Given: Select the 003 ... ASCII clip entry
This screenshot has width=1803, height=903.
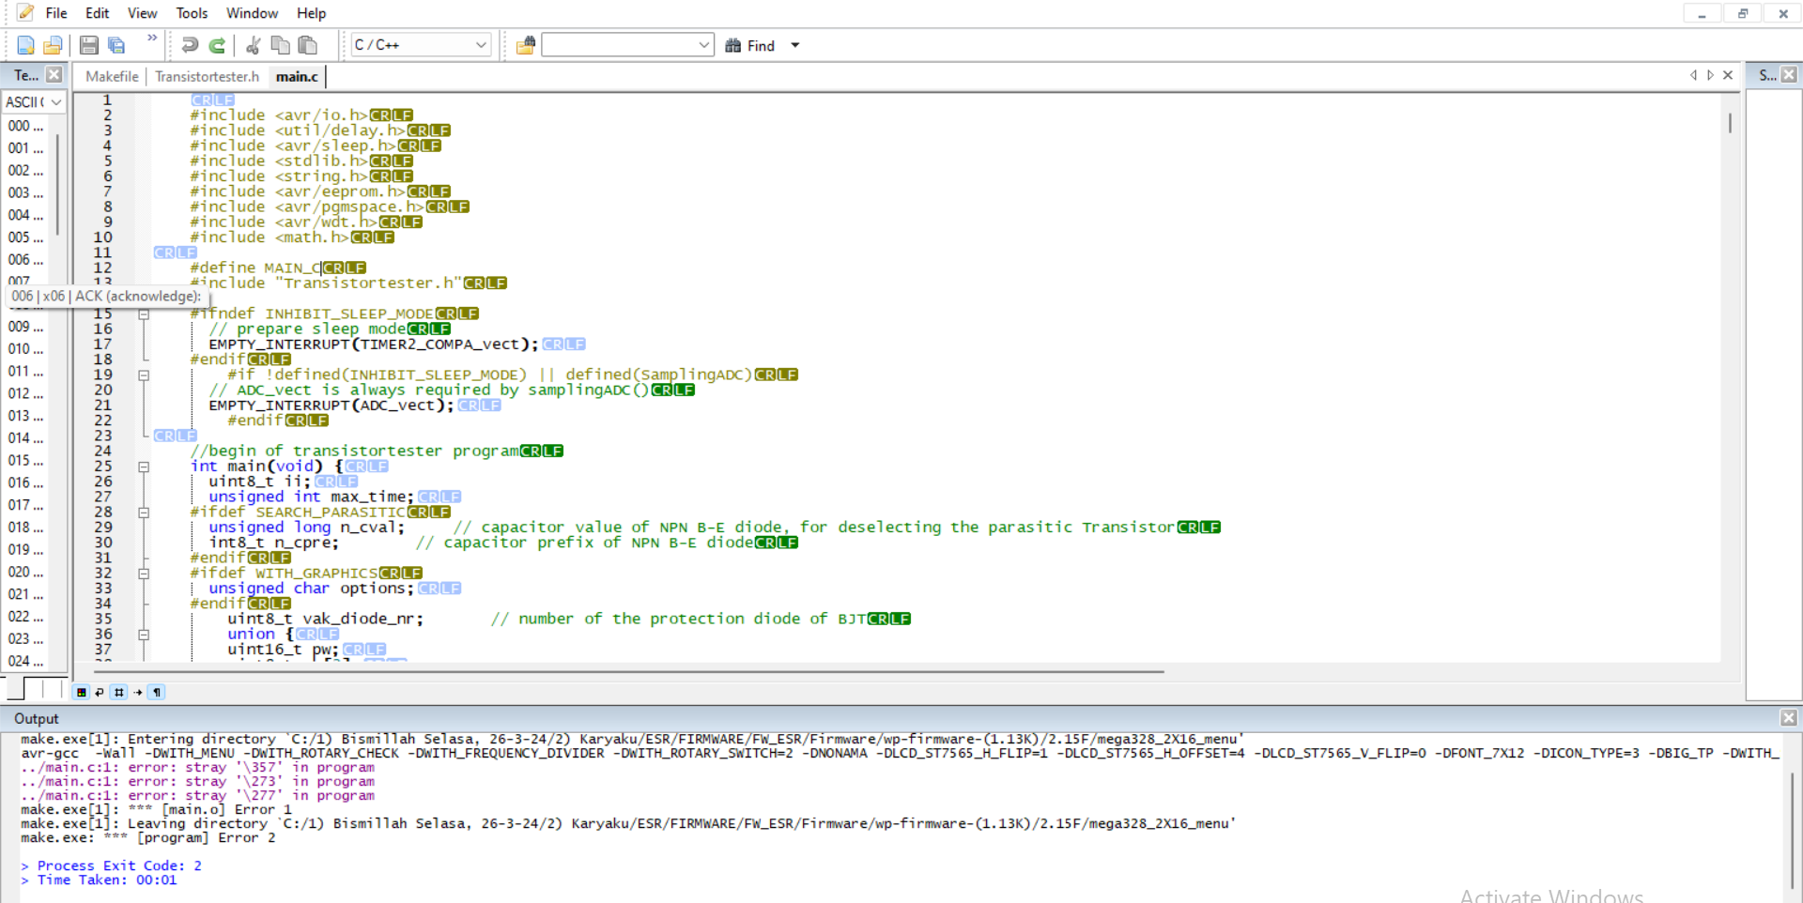Looking at the screenshot, I should pos(26,192).
